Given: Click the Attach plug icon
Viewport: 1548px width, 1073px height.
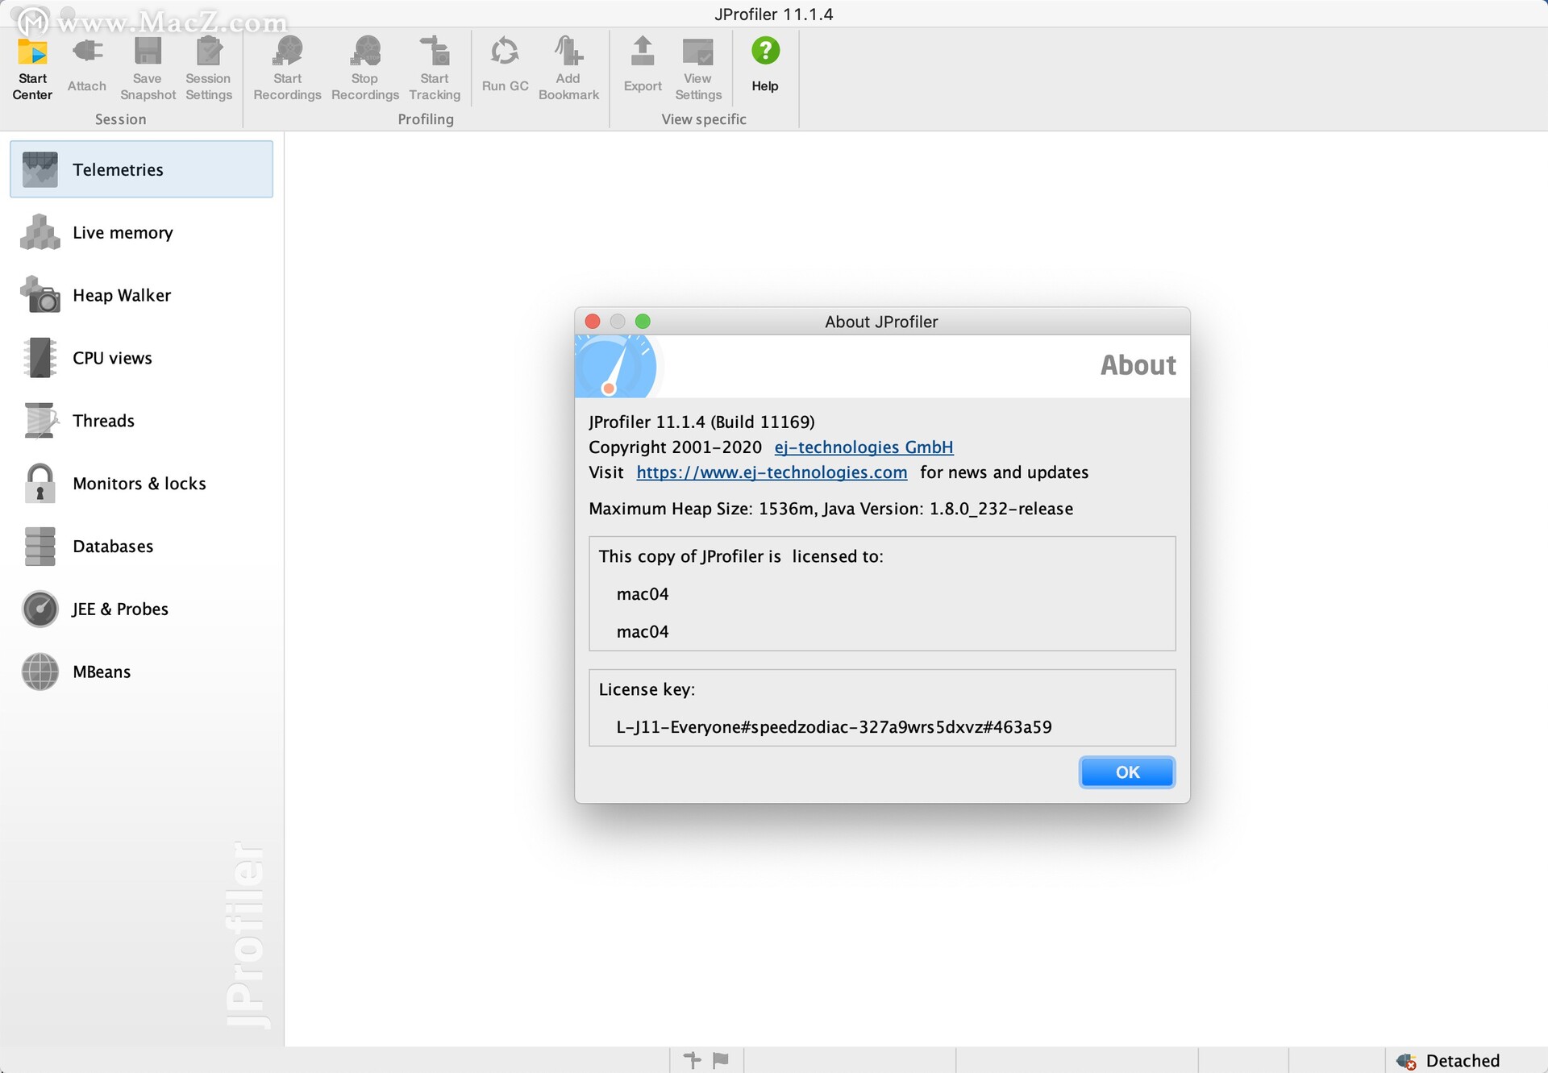Looking at the screenshot, I should point(87,52).
